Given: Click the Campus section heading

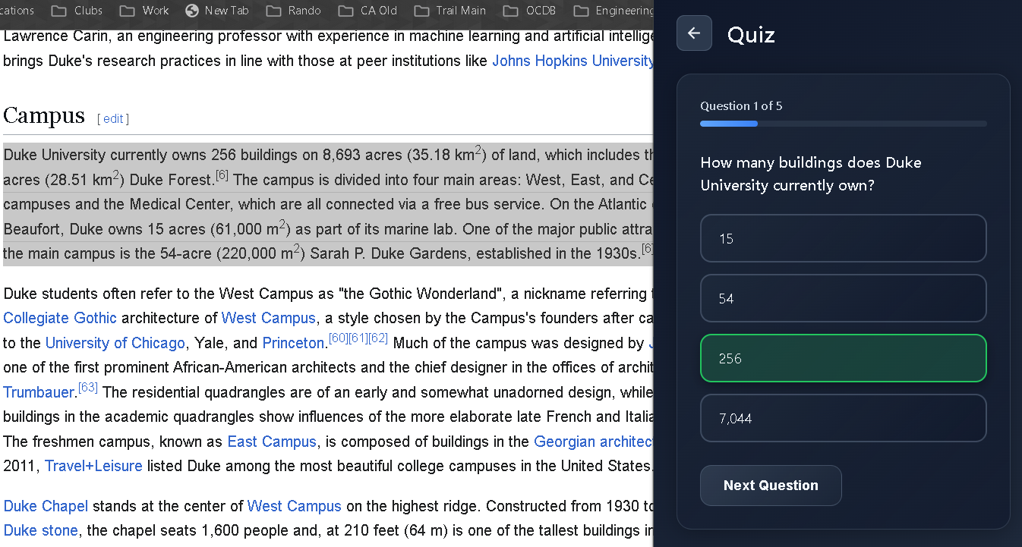Looking at the screenshot, I should (x=44, y=115).
